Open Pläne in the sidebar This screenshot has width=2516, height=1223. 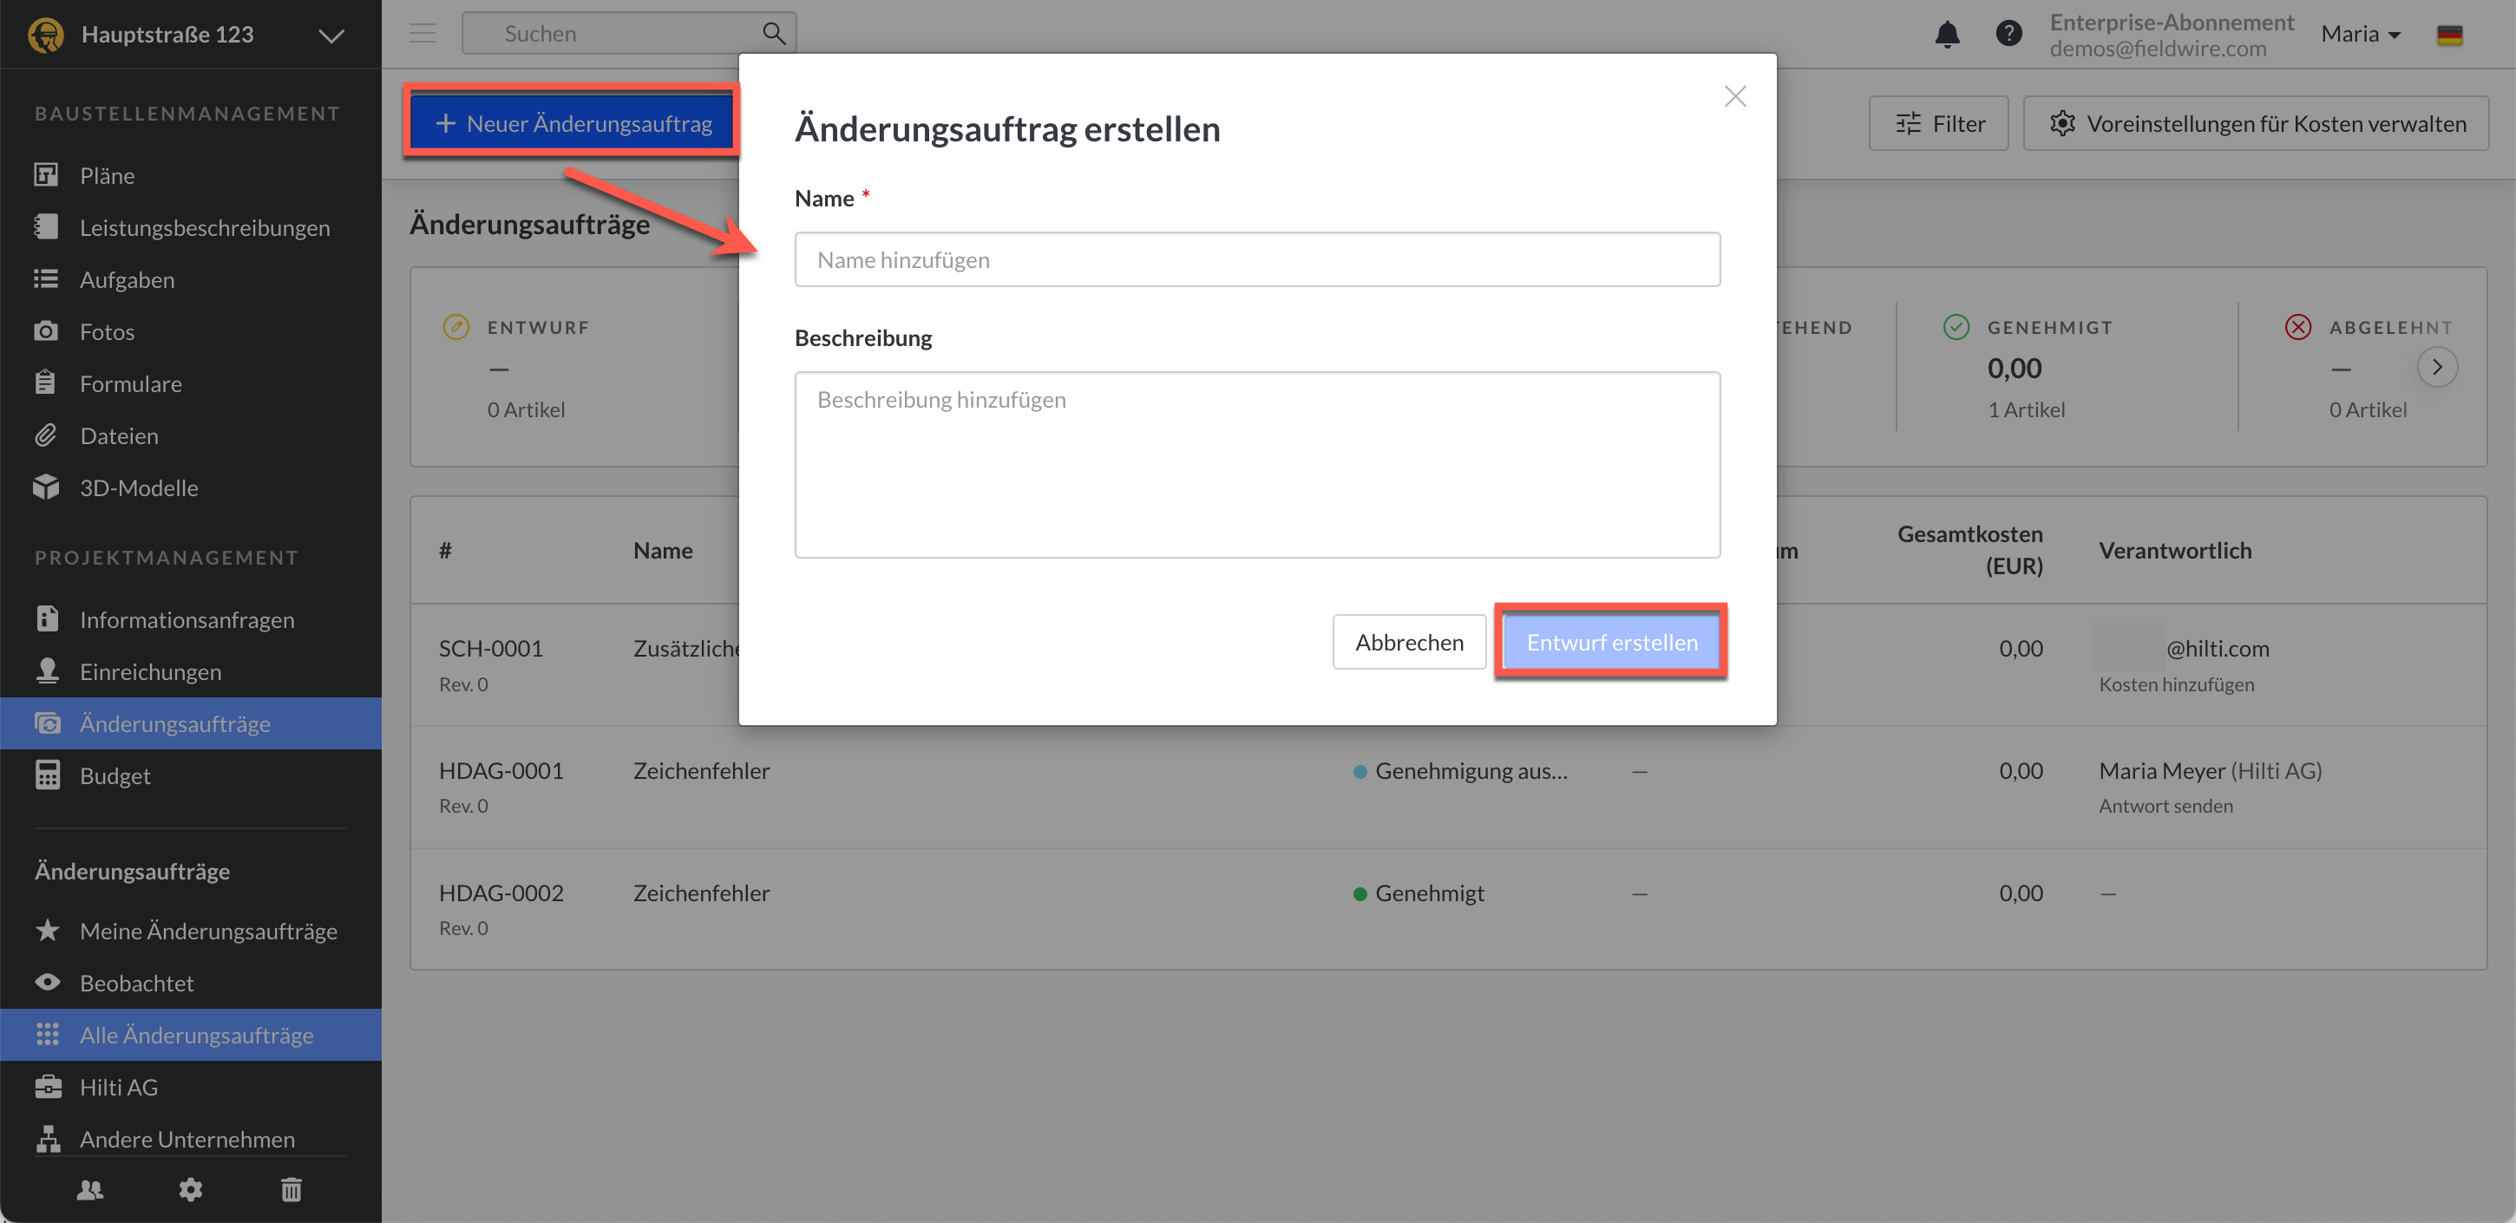point(108,176)
